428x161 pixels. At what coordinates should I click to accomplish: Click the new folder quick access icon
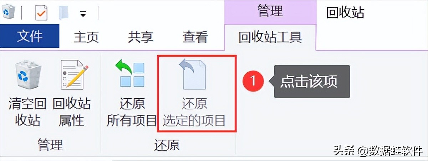63,13
